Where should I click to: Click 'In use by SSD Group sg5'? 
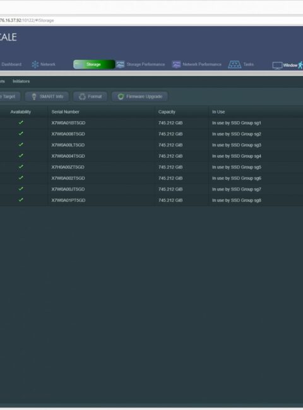[x=237, y=167]
